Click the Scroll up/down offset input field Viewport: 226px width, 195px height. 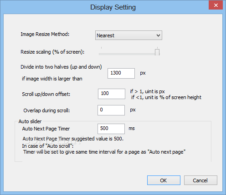click(x=112, y=94)
